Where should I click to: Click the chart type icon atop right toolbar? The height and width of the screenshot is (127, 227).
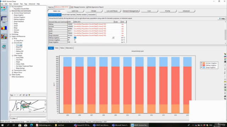[x=225, y=54]
